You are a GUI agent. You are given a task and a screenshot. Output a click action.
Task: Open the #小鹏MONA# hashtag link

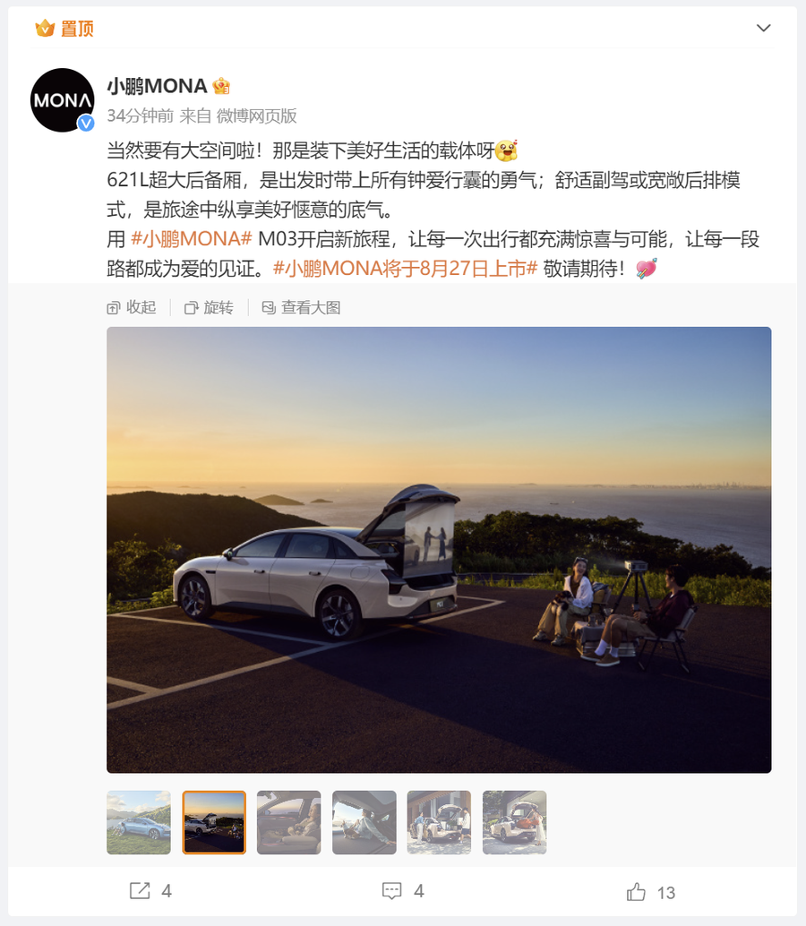coord(192,239)
